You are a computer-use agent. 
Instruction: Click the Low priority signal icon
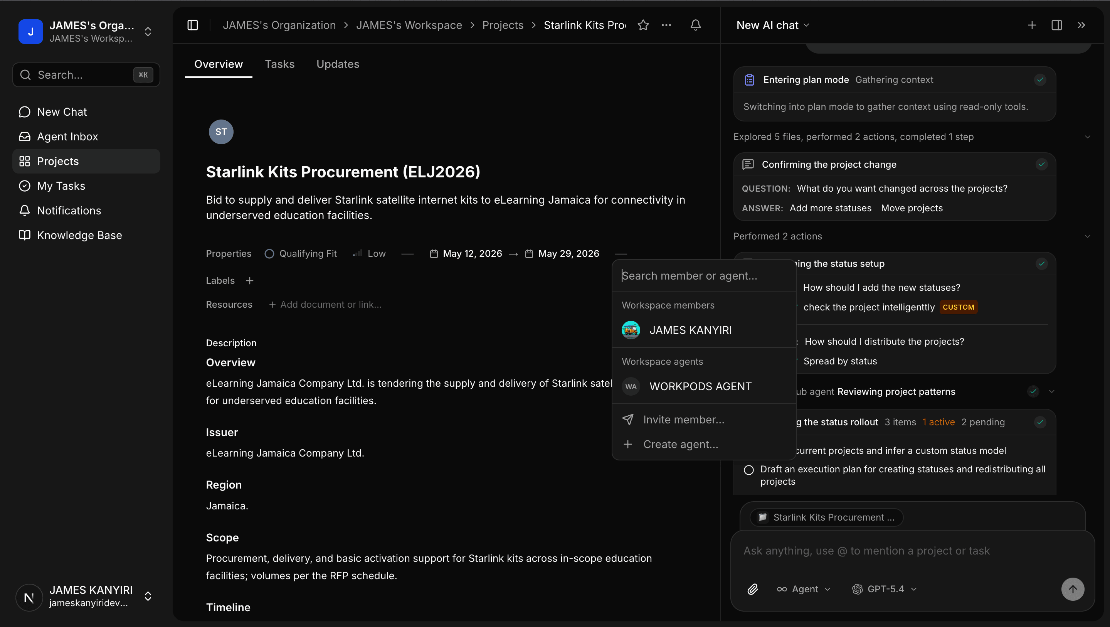(358, 254)
